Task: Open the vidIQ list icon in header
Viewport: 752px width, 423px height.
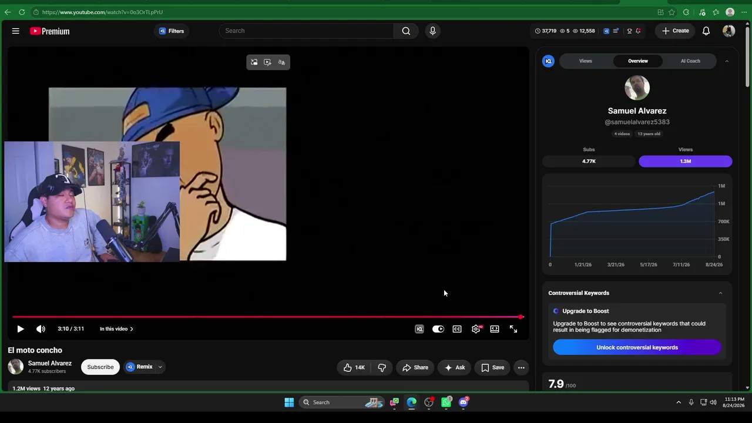Action: click(x=616, y=31)
